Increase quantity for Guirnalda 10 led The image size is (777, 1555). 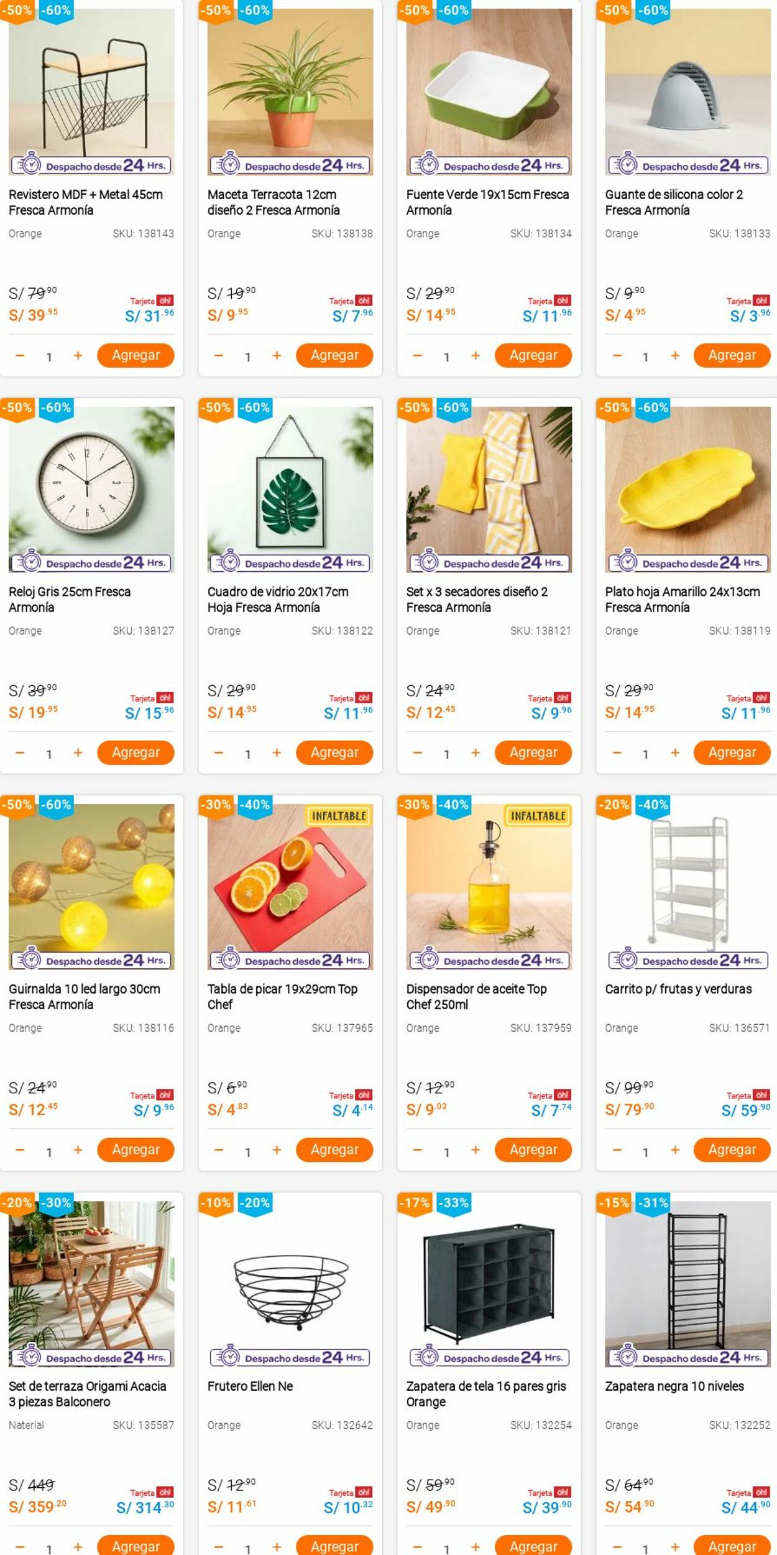[78, 1151]
